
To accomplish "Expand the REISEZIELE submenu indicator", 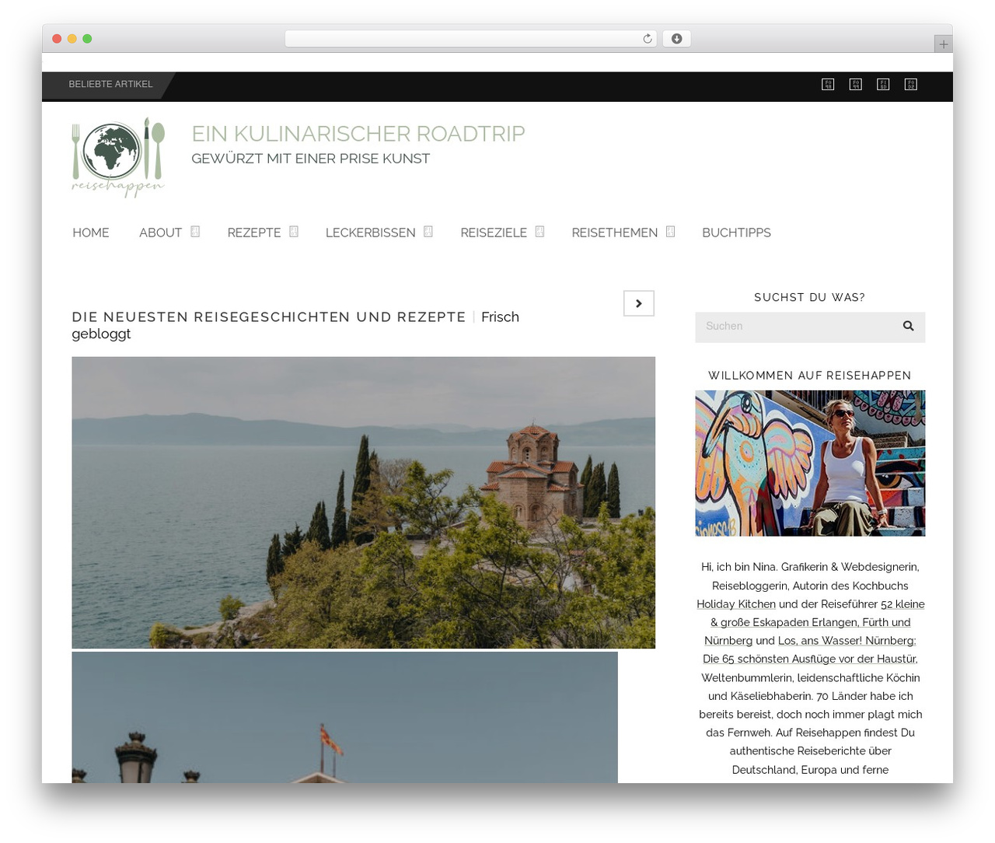I will 539,232.
